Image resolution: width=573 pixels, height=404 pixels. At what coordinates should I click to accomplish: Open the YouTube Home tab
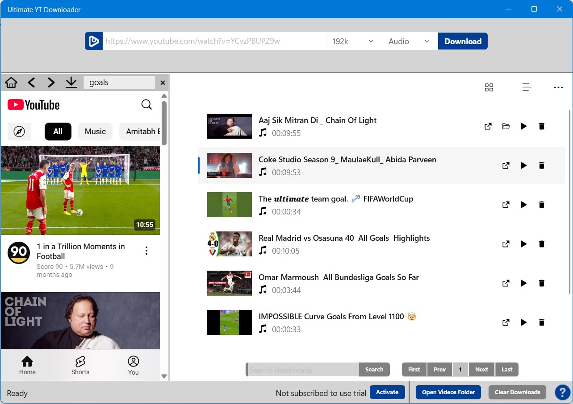[x=27, y=365]
